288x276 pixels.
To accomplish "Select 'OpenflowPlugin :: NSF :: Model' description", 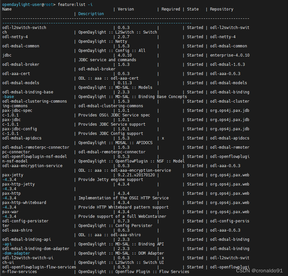I will click(x=150, y=161).
